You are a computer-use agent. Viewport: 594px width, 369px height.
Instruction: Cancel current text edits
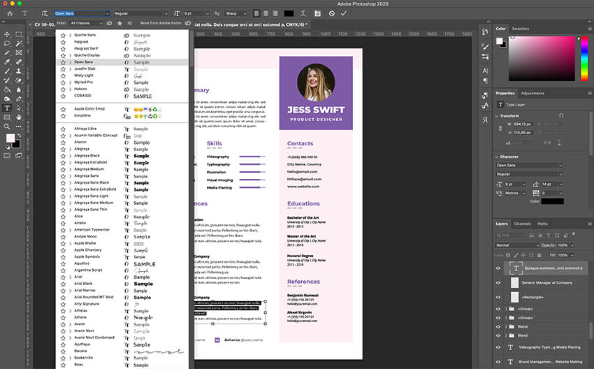click(332, 14)
